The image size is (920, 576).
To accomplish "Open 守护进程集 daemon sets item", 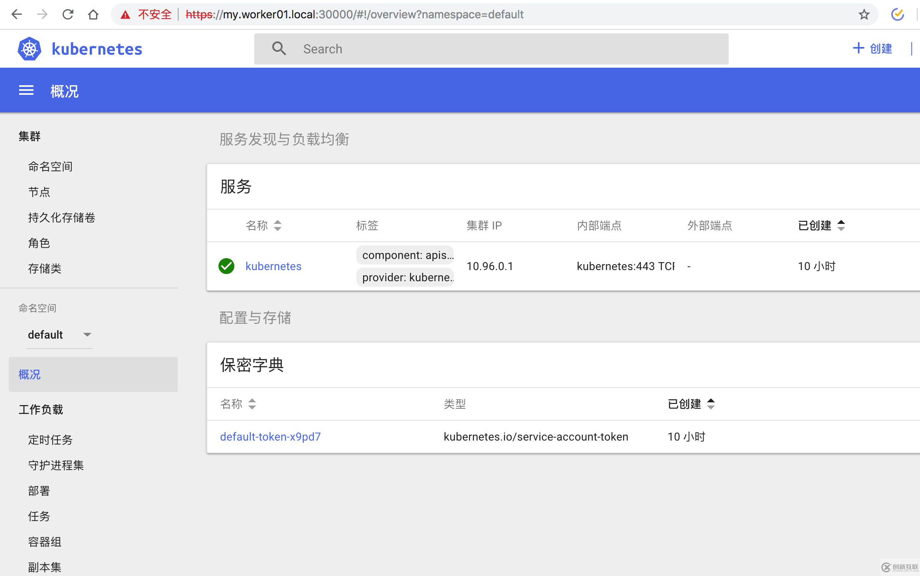I will pyautogui.click(x=56, y=465).
